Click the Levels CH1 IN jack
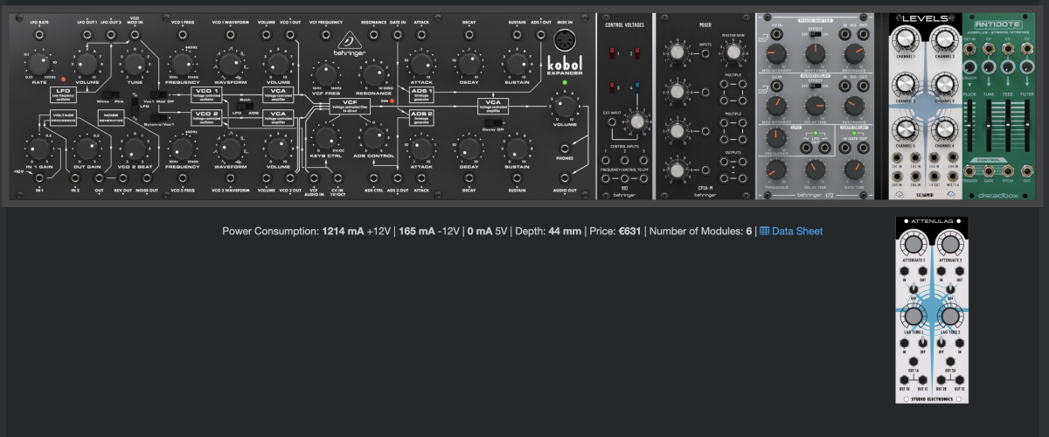The image size is (1049, 437). coord(898,157)
